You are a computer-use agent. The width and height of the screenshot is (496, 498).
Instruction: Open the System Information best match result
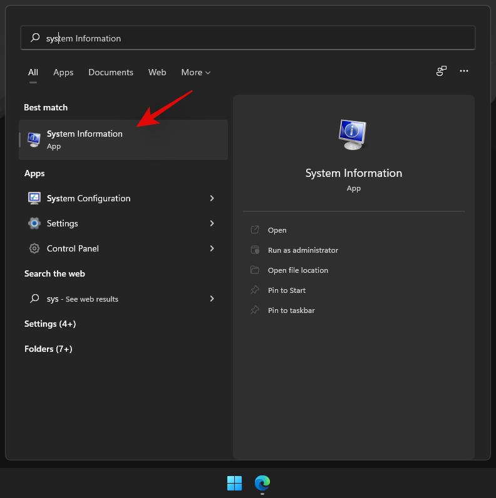point(123,139)
